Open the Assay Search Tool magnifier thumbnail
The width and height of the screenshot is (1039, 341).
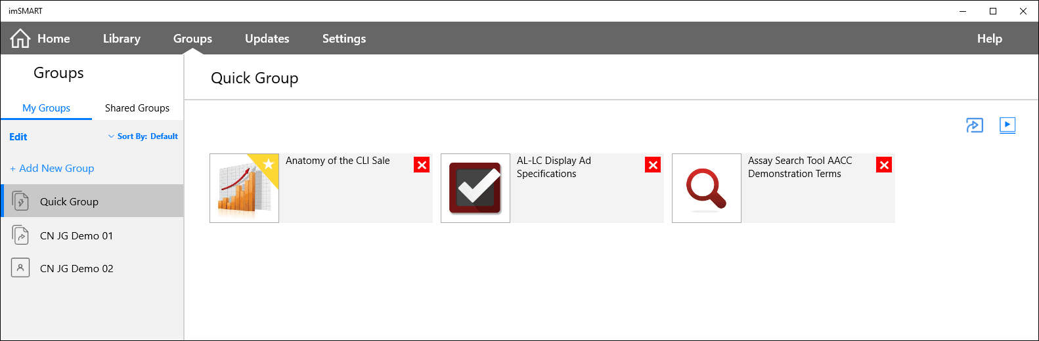pyautogui.click(x=707, y=188)
